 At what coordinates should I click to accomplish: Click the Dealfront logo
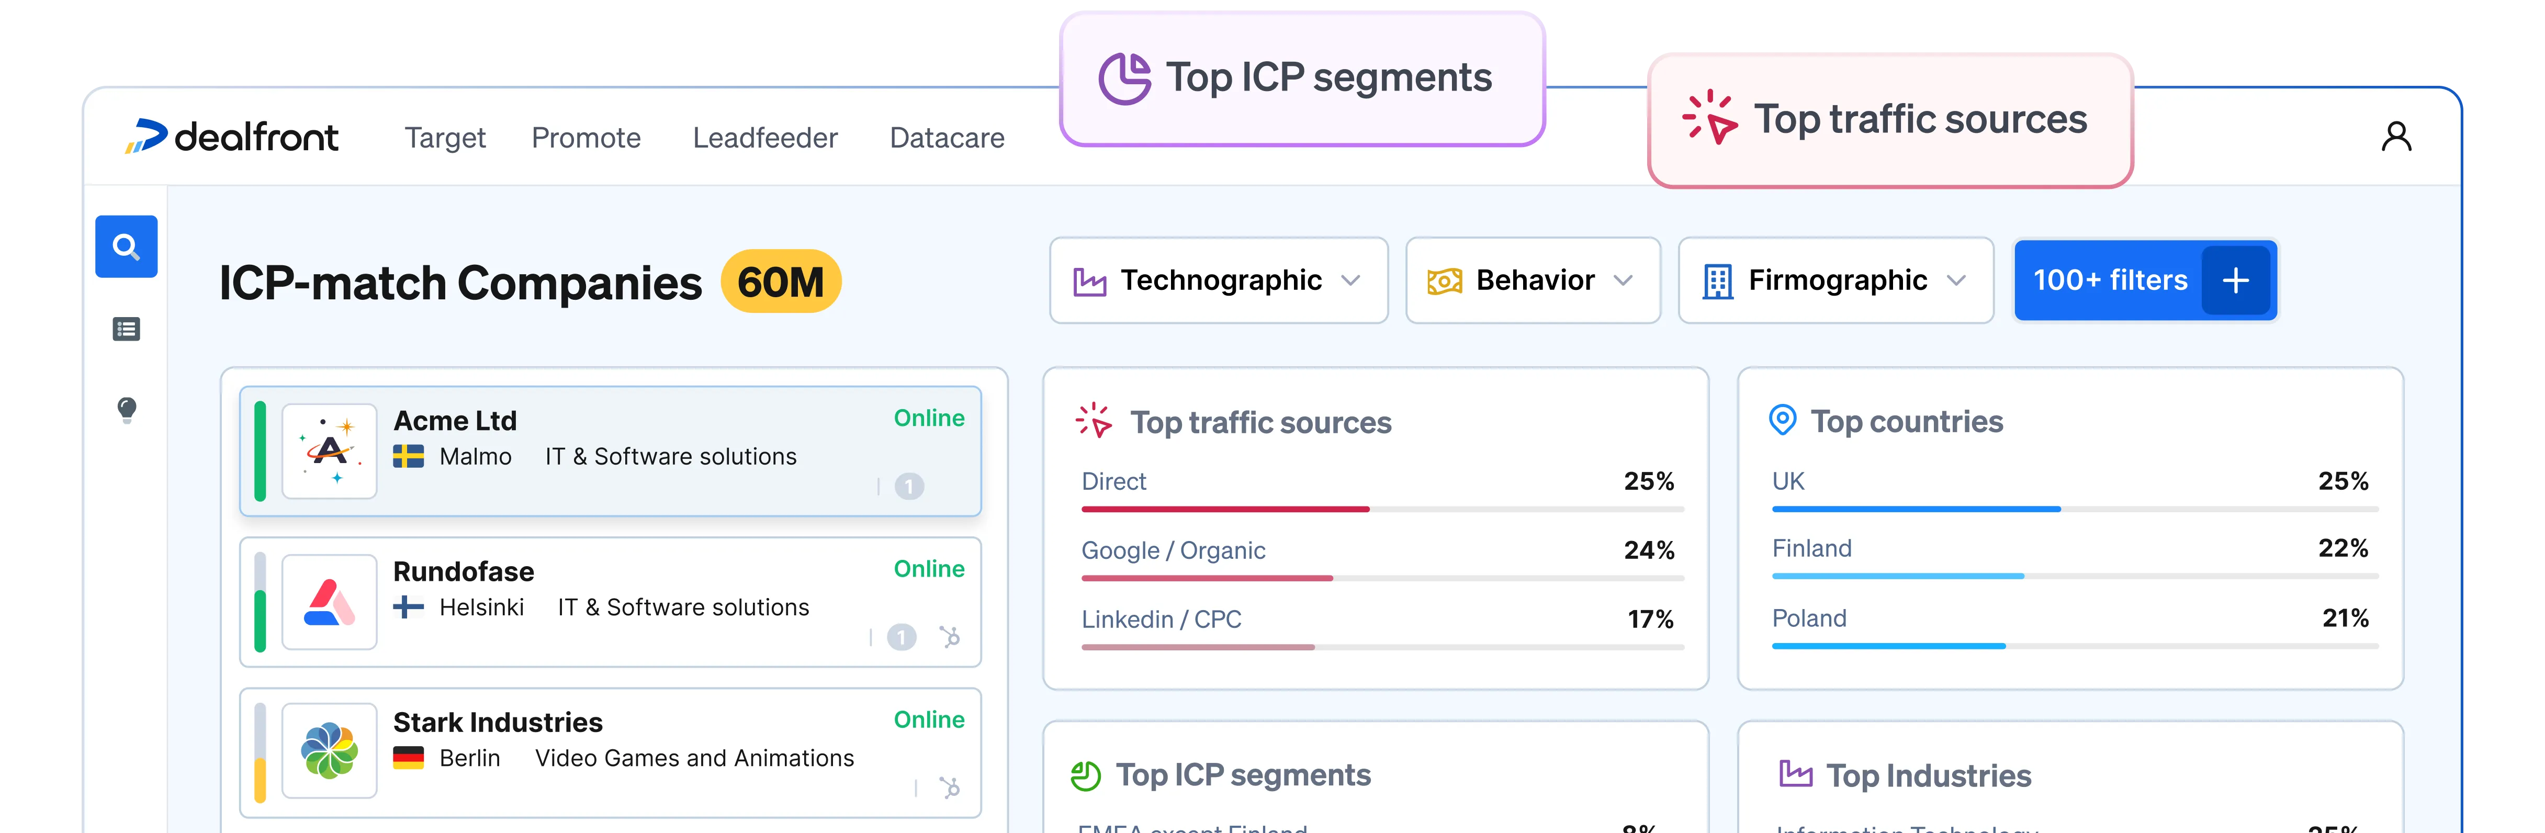pyautogui.click(x=232, y=137)
